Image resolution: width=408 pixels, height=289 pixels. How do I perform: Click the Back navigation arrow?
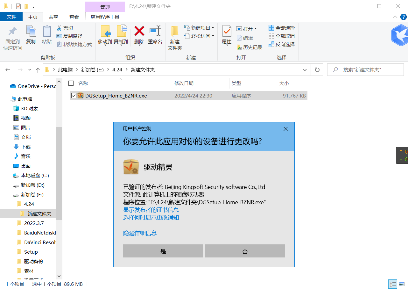pyautogui.click(x=8, y=70)
